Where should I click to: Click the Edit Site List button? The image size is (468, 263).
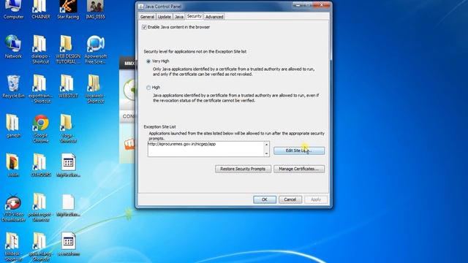[299, 150]
